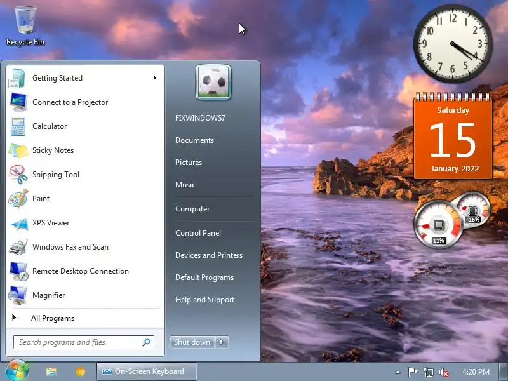
Task: Open Music from the Start menu
Action: (185, 185)
